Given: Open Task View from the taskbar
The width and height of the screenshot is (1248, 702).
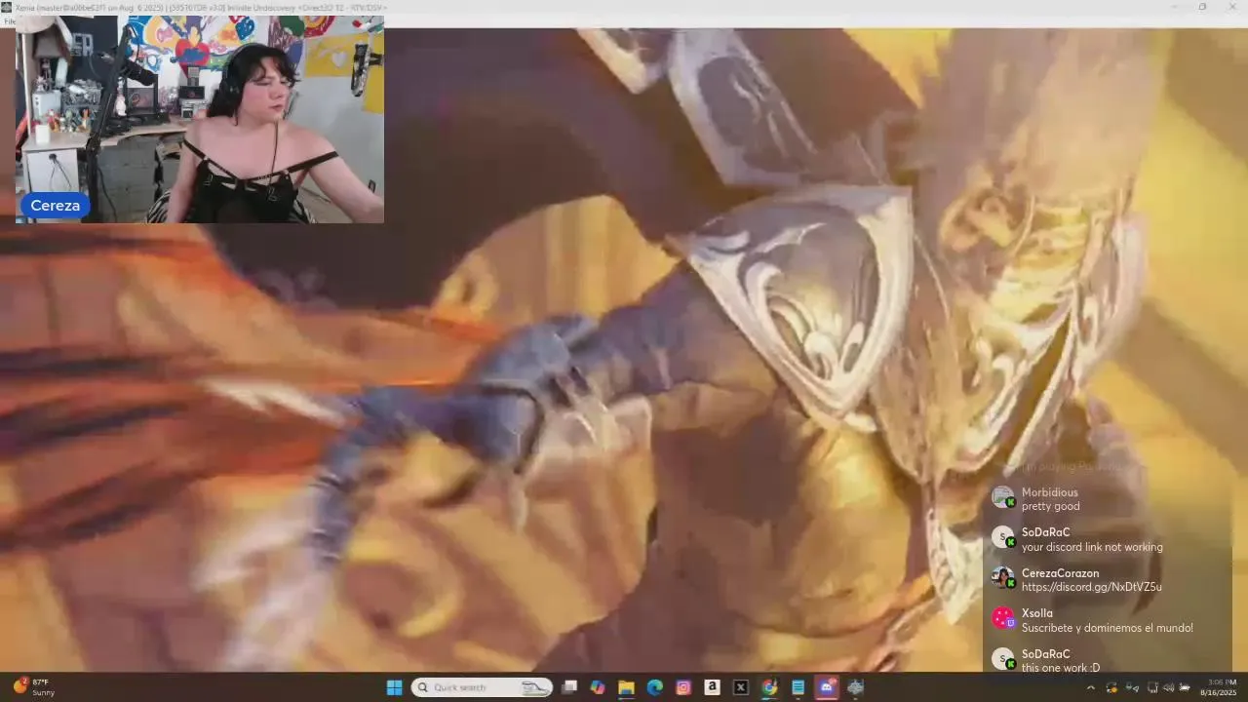Looking at the screenshot, I should 569,687.
